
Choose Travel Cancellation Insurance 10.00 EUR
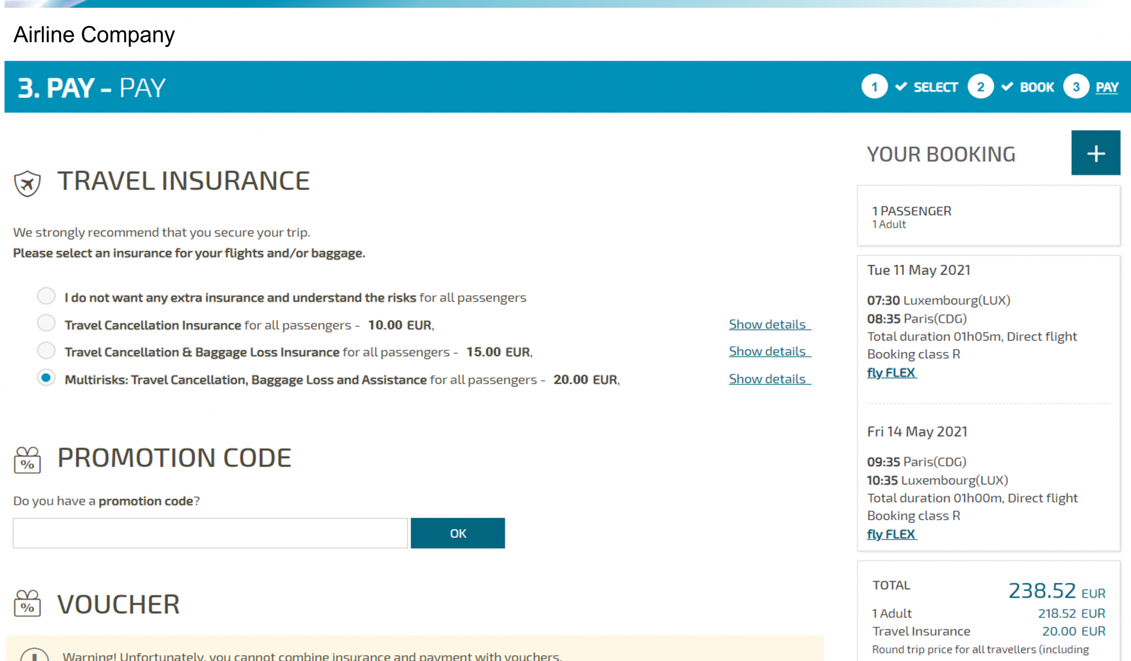(x=46, y=323)
